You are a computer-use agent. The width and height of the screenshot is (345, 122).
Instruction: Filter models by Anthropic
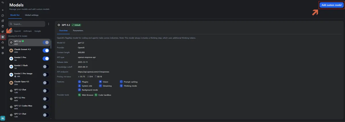point(28,31)
